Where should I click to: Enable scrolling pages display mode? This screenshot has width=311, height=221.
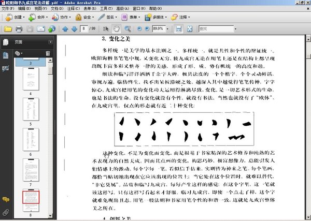[x=179, y=29]
